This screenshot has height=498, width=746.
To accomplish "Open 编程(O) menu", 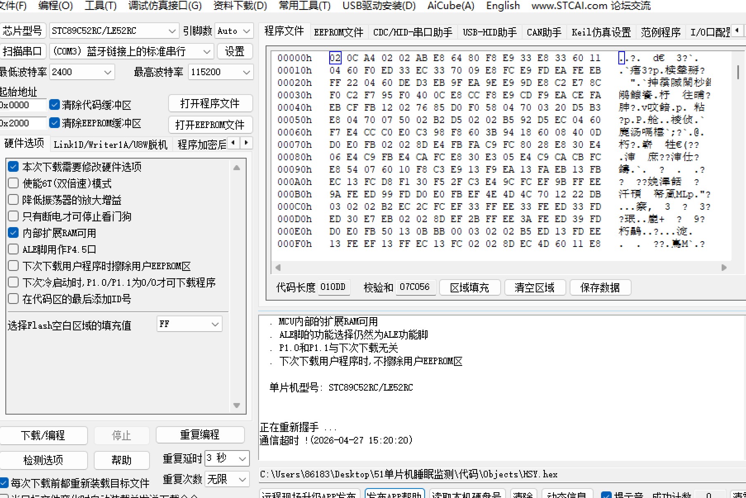I will (x=55, y=6).
